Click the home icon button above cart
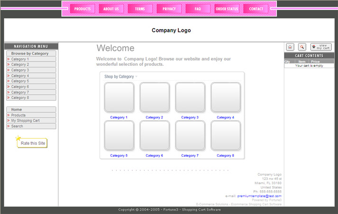338x214 pixels. (290, 47)
